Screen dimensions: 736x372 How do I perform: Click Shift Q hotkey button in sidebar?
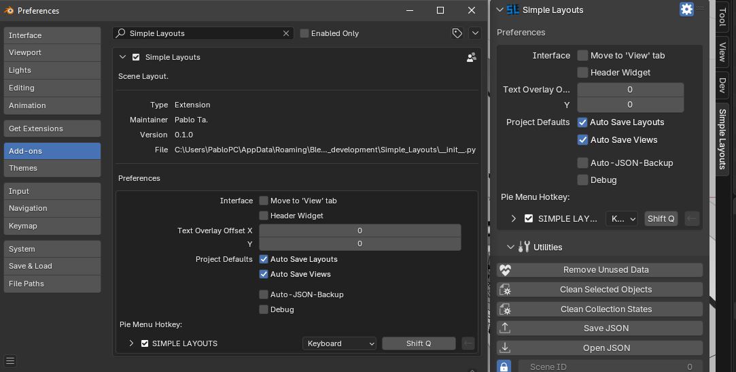[661, 218]
